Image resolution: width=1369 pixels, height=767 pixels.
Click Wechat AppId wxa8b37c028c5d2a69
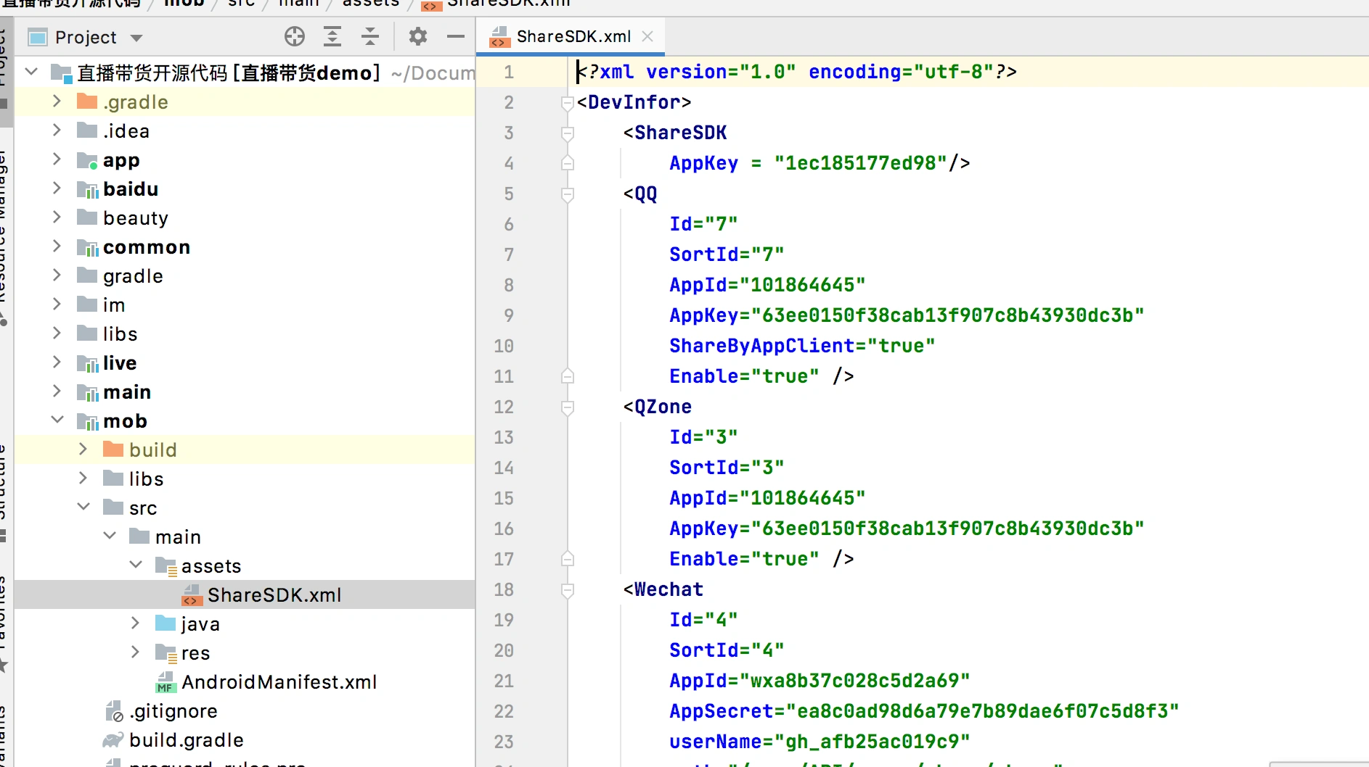coord(854,681)
